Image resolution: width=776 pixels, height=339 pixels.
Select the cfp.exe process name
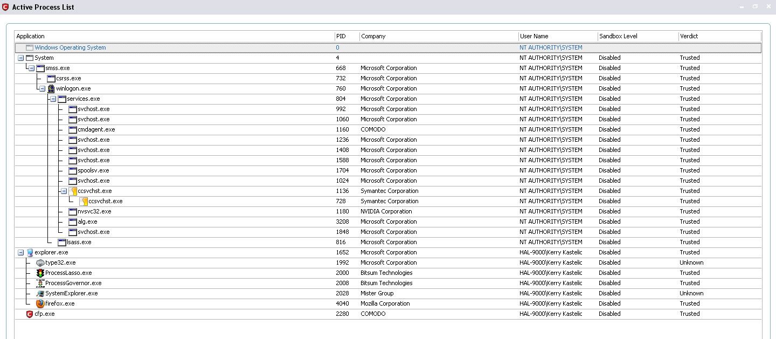[45, 314]
